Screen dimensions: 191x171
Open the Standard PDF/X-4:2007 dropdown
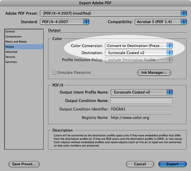[x=65, y=22]
